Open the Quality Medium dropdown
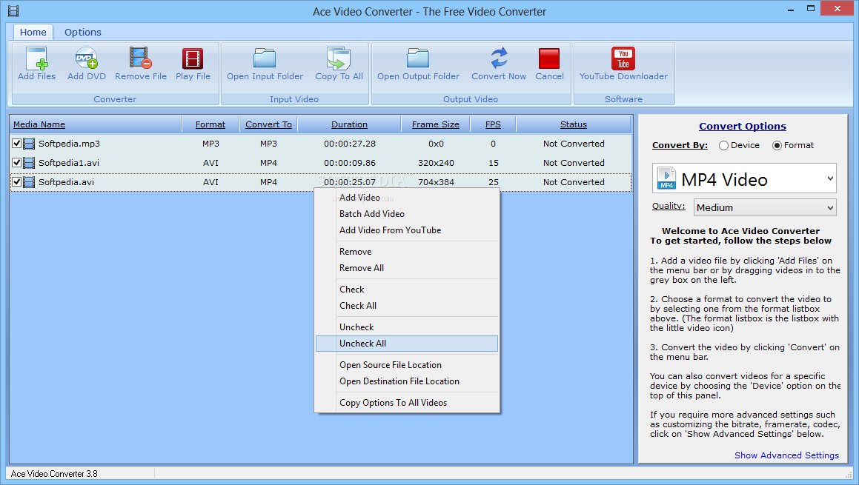Image resolution: width=859 pixels, height=485 pixels. click(x=765, y=207)
